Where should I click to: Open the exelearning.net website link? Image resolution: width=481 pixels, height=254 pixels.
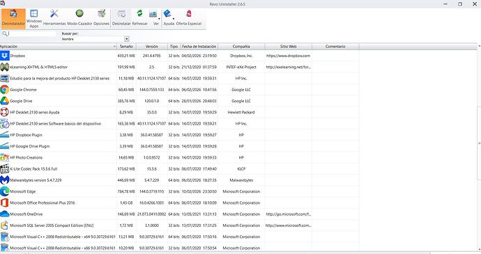pos(289,67)
